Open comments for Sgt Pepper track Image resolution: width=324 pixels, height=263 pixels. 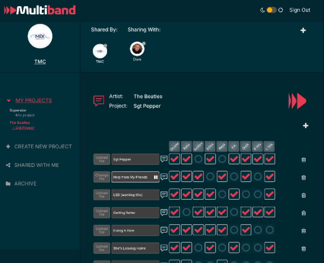tap(164, 159)
